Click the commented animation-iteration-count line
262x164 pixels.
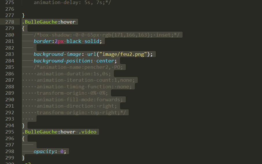point(86,80)
